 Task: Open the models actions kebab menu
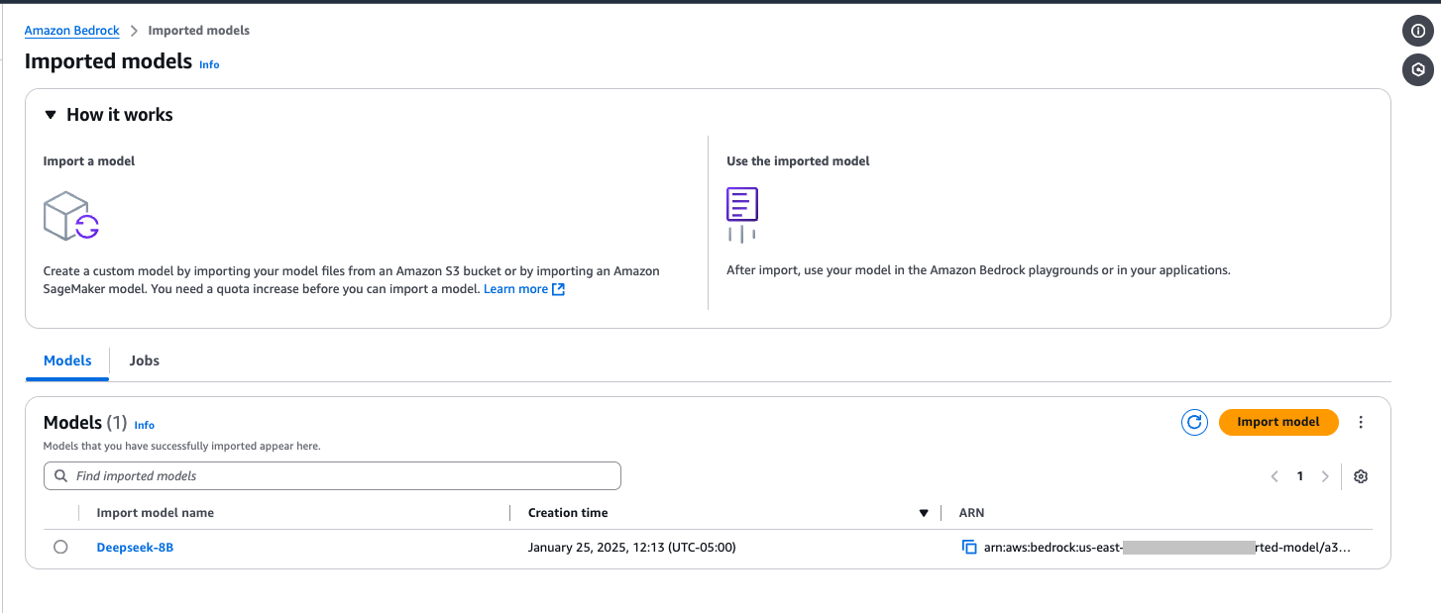pyautogui.click(x=1361, y=422)
